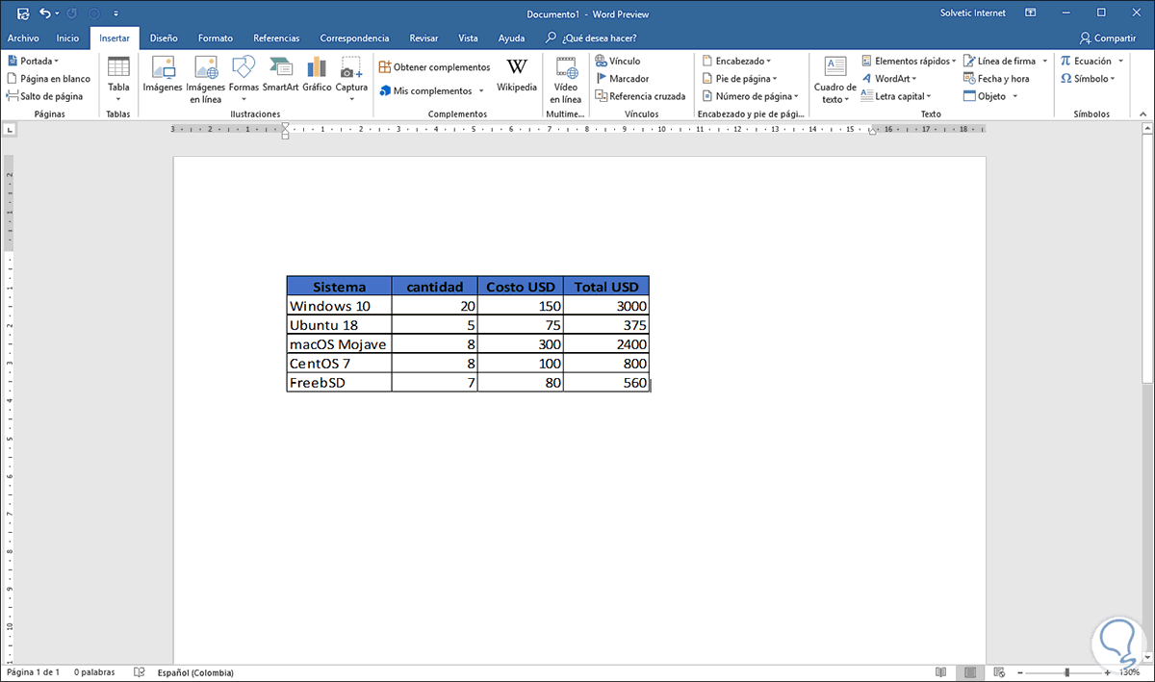
Task: Open the SmartArt tool
Action: tap(281, 76)
